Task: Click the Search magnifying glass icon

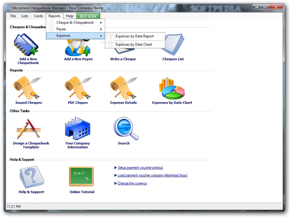Action: coord(126,128)
